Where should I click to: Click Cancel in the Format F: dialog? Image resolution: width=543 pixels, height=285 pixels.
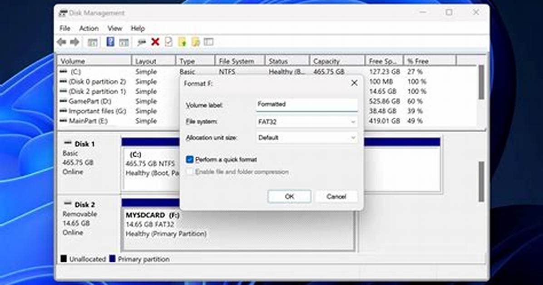pos(336,197)
